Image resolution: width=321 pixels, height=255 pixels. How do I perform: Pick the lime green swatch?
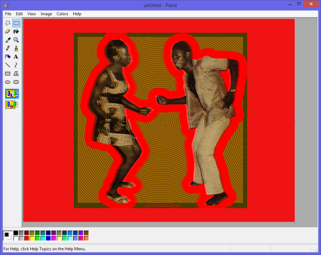coord(37,238)
